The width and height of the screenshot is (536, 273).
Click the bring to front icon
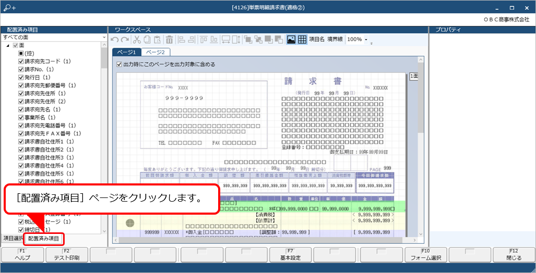(248, 40)
